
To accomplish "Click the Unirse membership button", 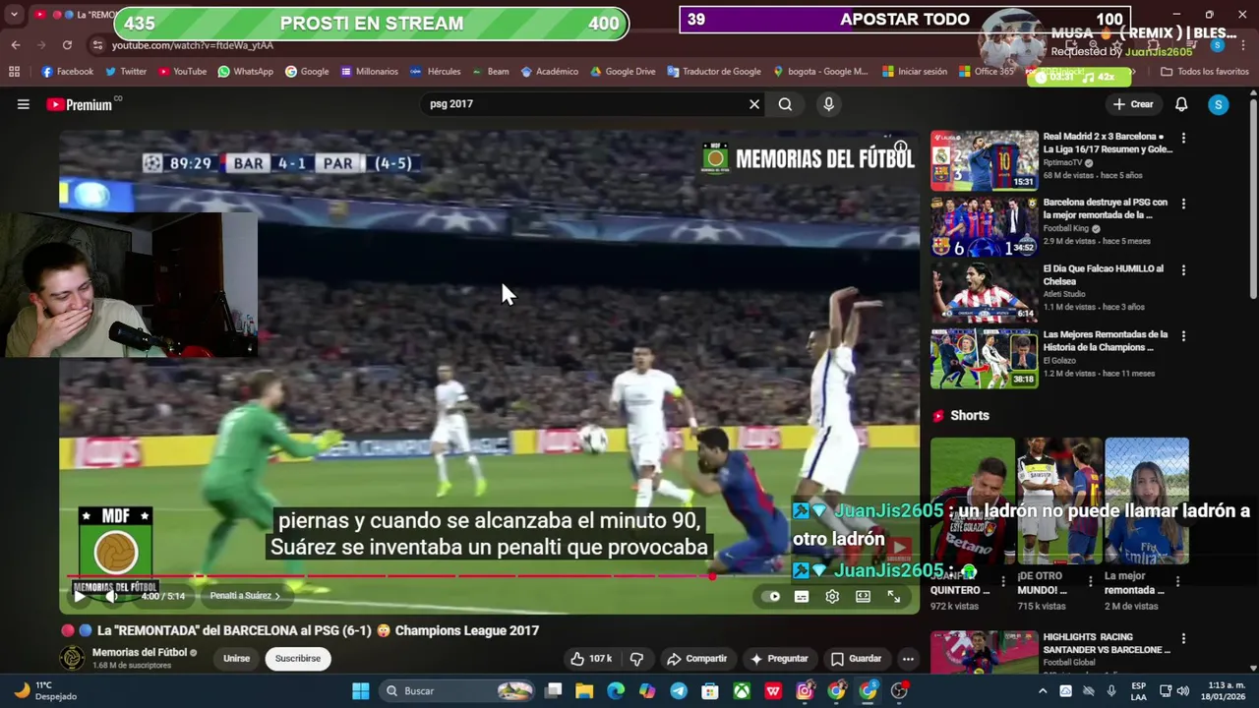I will 236,659.
